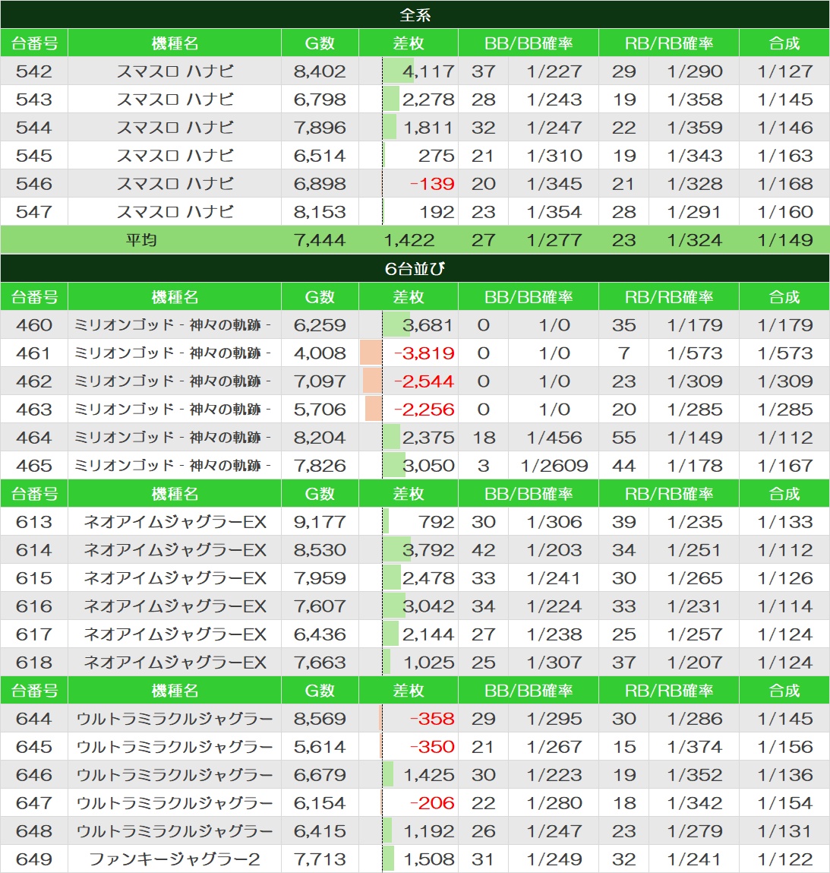Click the G数 value 5,614
This screenshot has width=830, height=873.
point(320,747)
